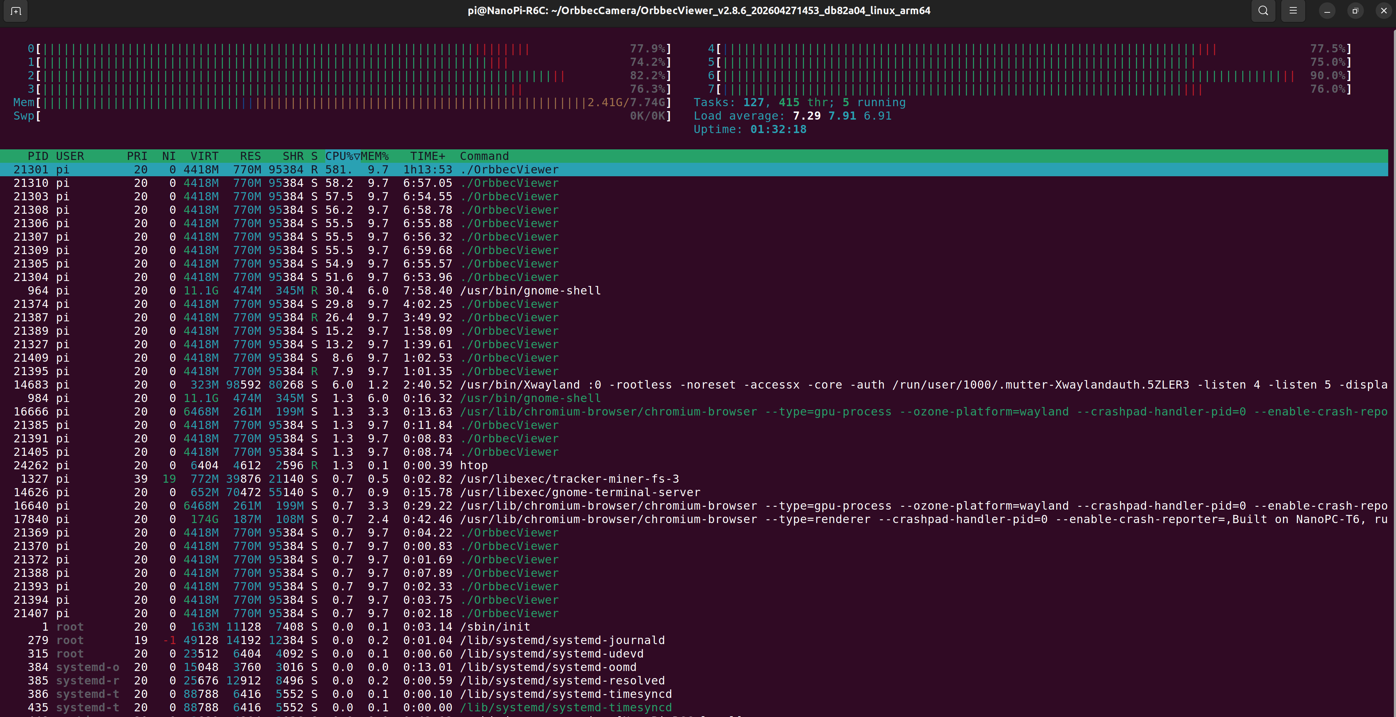The image size is (1396, 717).
Task: Select tracker-miner-fs-3 process row
Action: coord(694,479)
